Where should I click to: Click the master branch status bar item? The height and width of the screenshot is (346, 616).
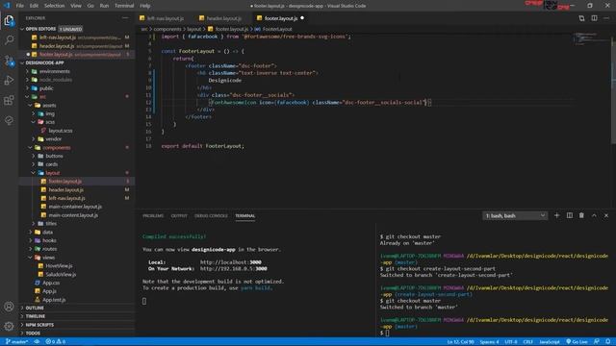point(16,342)
